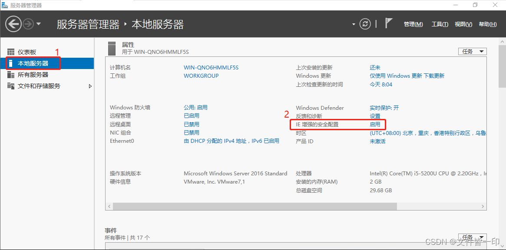Screen dimensions: 506x250
Task: Click the 2 GB RAM value
Action: [x=376, y=182]
